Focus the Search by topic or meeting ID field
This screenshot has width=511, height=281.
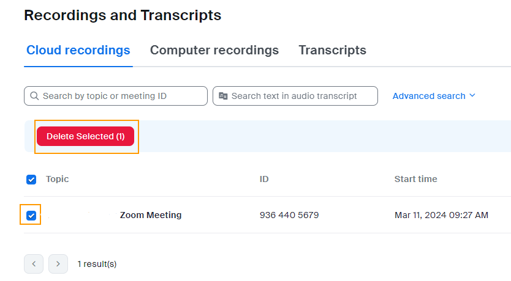123,96
